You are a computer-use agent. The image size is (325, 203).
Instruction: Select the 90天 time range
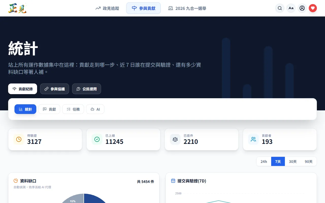point(309,161)
